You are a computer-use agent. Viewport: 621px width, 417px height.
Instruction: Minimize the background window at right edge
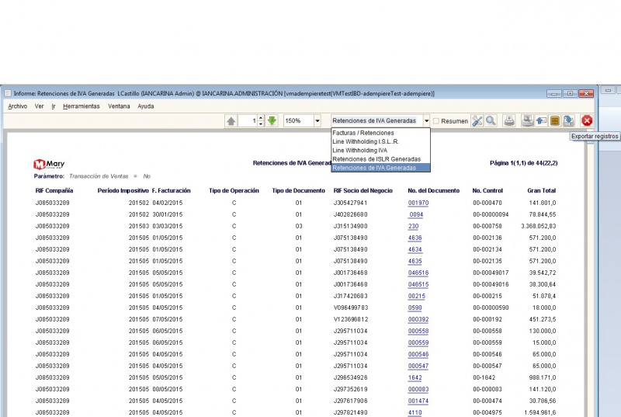pos(608,90)
